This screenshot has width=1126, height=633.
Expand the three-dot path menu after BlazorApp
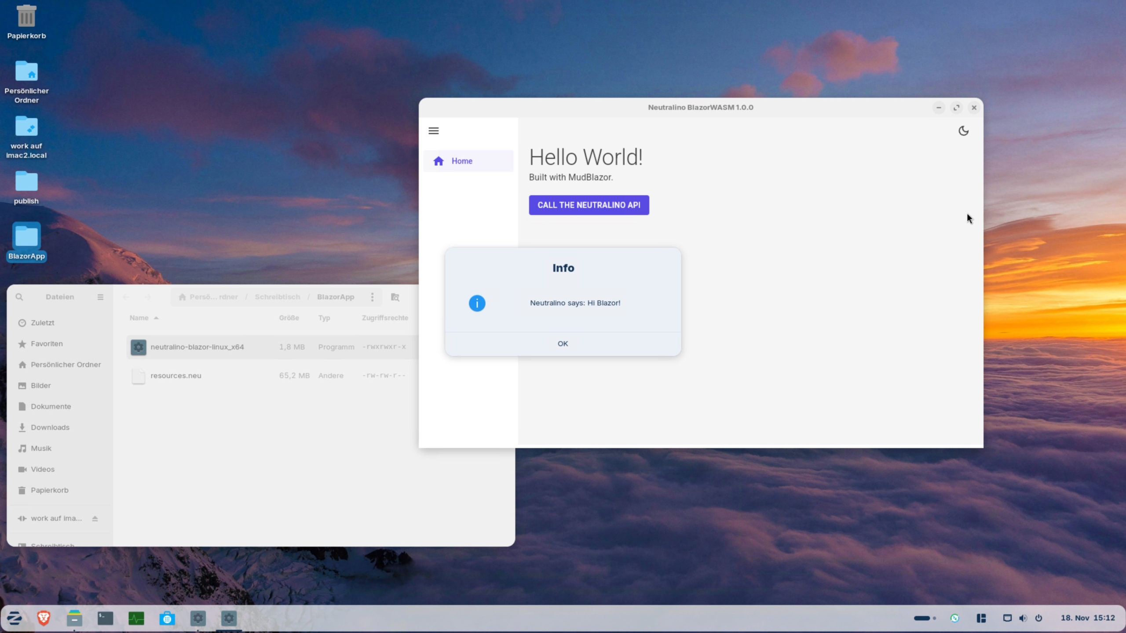[372, 297]
